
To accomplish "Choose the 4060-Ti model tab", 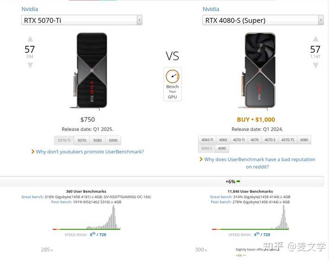I will (207, 140).
